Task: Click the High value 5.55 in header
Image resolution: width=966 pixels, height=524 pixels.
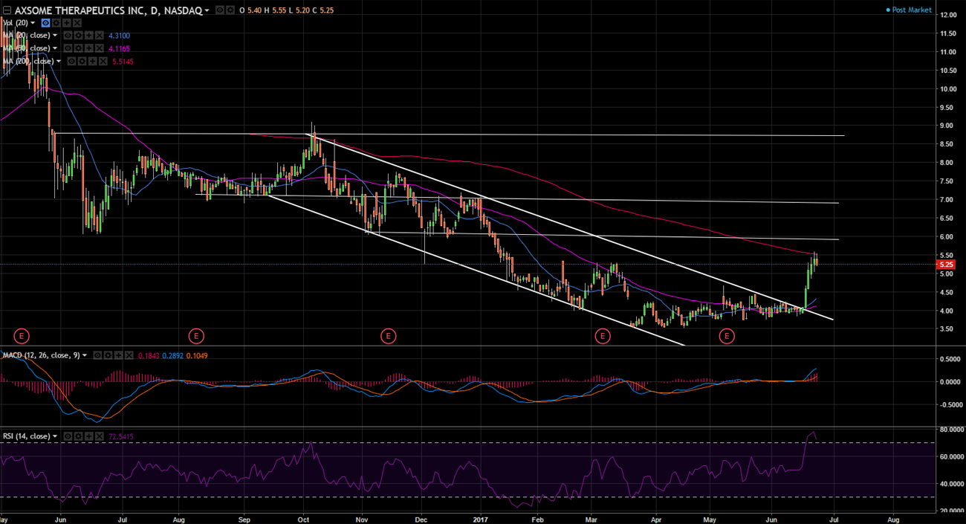Action: tap(279, 10)
